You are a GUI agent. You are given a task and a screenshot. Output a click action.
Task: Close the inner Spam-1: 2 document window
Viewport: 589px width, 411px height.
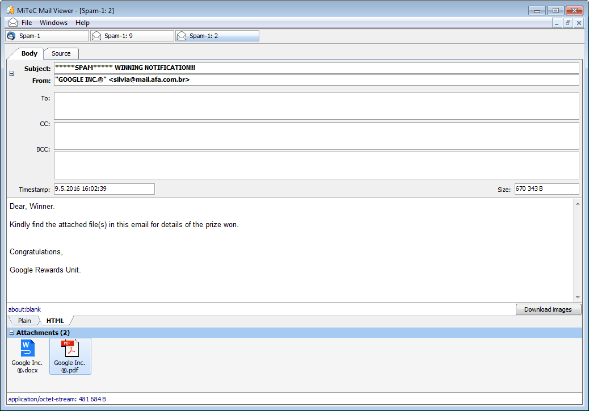coord(579,23)
